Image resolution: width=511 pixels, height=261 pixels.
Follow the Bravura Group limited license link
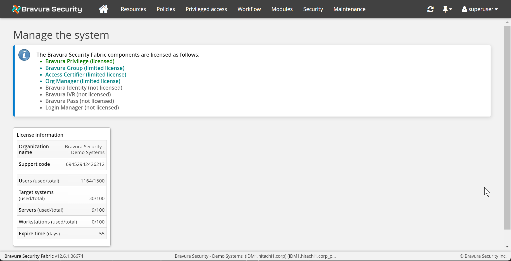[85, 68]
